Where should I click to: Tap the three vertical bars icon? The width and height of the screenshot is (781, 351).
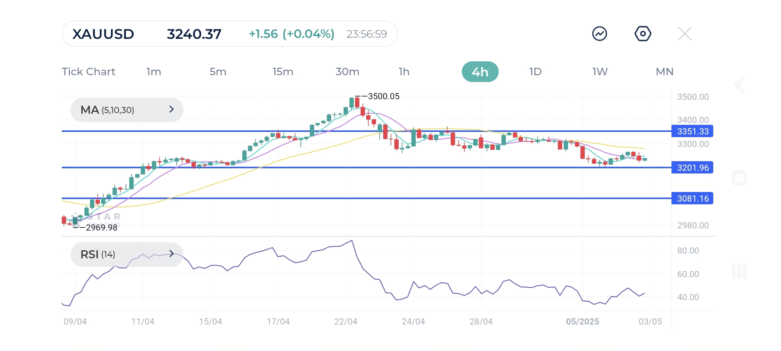[739, 271]
